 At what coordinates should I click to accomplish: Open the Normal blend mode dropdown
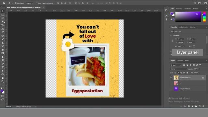click(x=178, y=69)
